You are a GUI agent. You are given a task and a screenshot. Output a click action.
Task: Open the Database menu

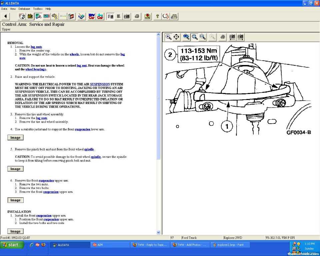[24, 9]
